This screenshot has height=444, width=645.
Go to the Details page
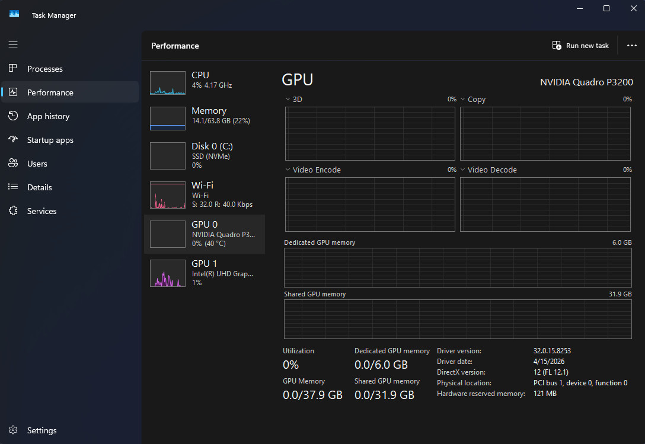[x=71, y=187]
